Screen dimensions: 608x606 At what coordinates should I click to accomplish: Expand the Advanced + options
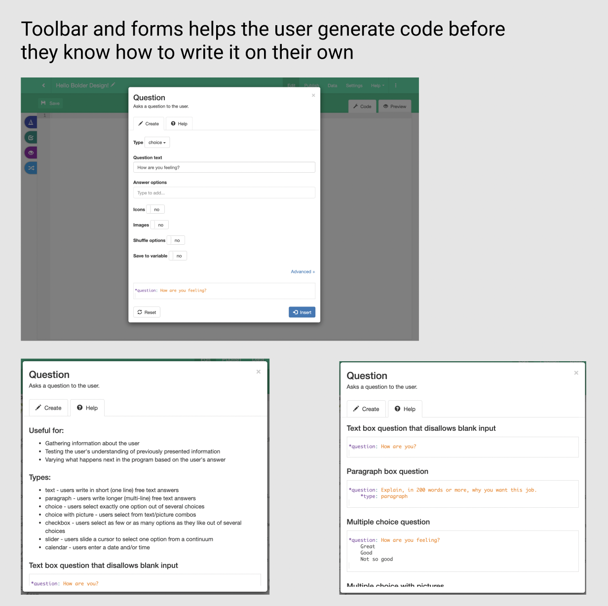[x=303, y=272]
